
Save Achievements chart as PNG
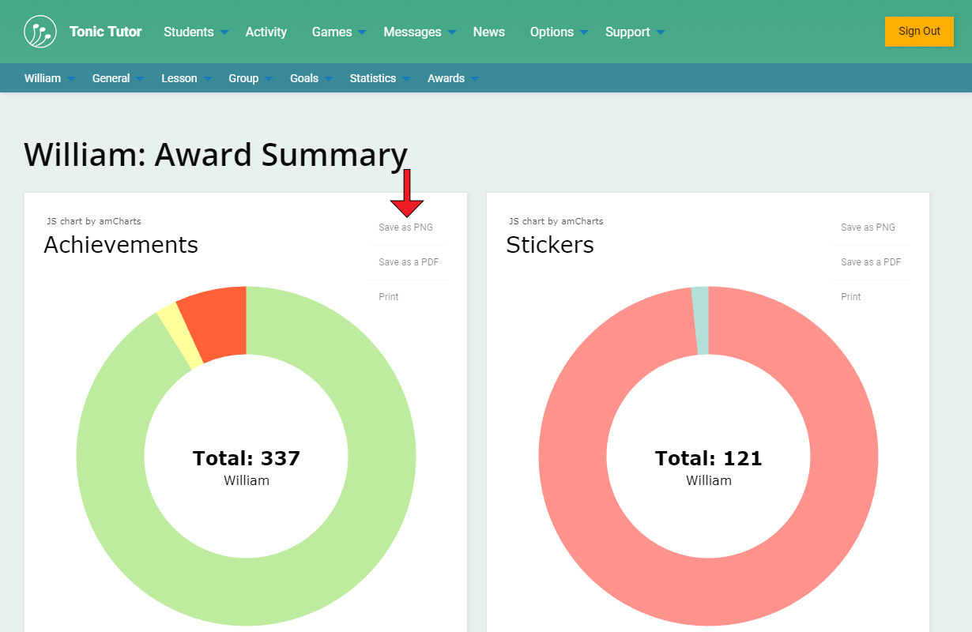(x=405, y=228)
